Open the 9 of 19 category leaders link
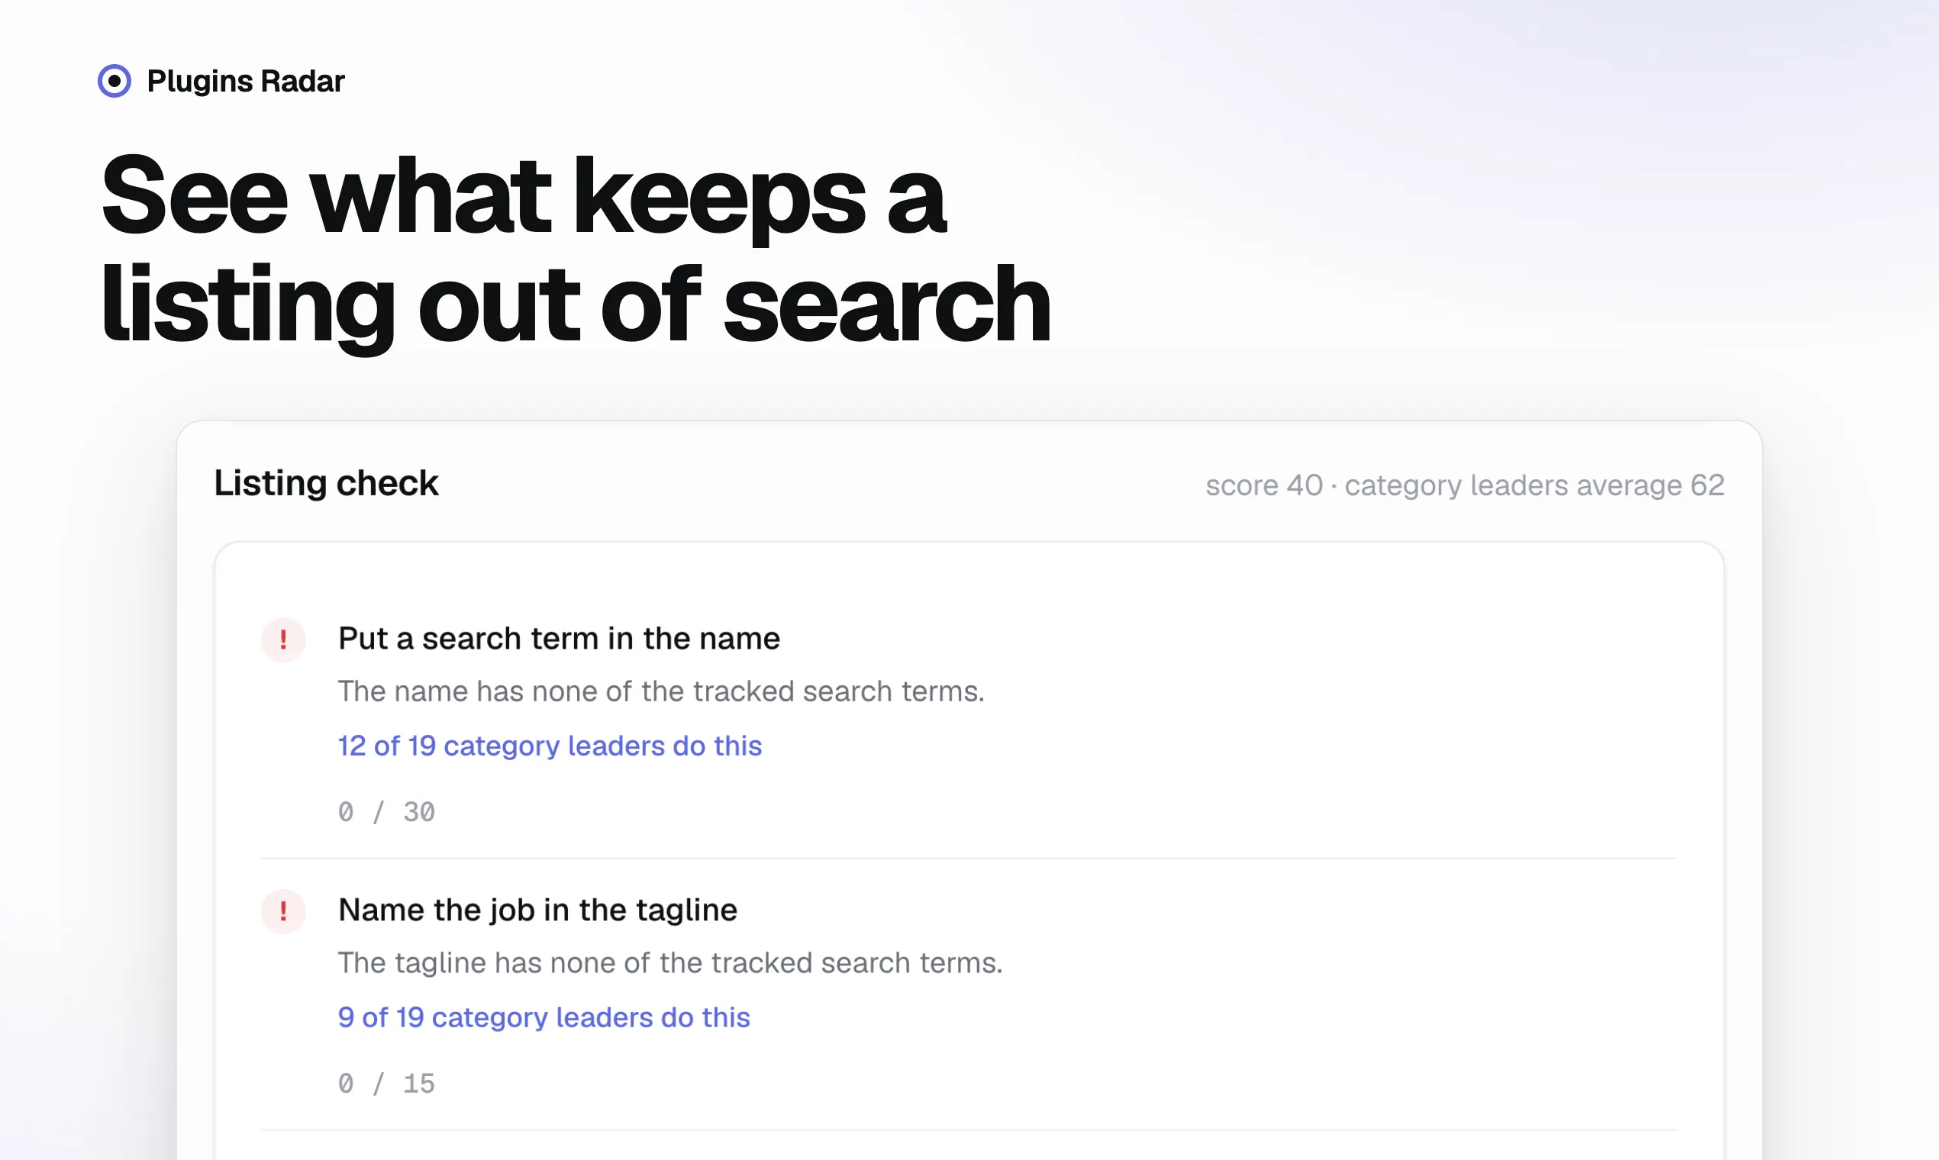The image size is (1939, 1160). click(x=544, y=1017)
